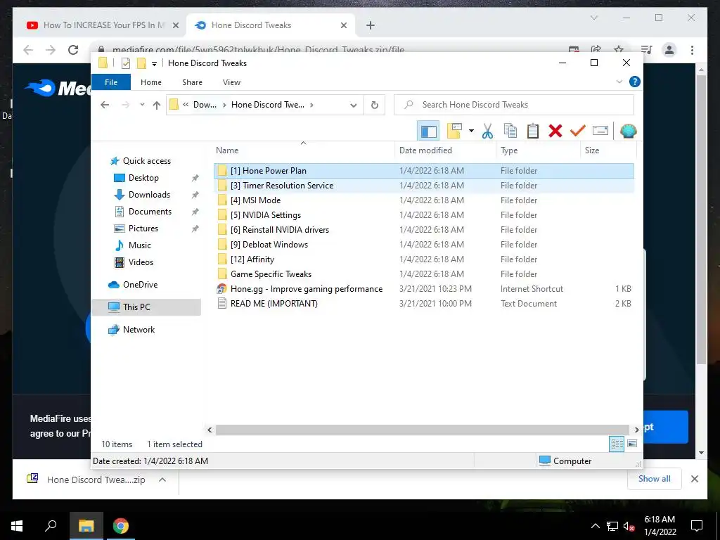720x540 pixels.
Task: Open the Home ribbon tab
Action: pyautogui.click(x=151, y=82)
